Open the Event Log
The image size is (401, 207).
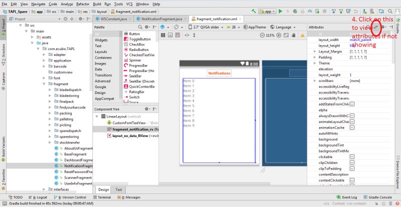pos(347,197)
